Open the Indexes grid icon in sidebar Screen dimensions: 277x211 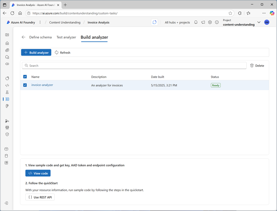(6, 163)
